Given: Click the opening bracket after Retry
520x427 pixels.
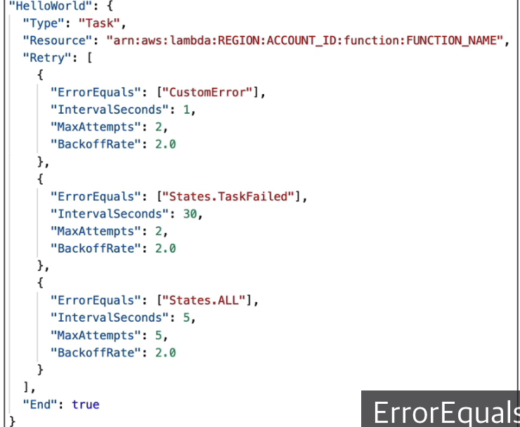Looking at the screenshot, I should click(89, 58).
